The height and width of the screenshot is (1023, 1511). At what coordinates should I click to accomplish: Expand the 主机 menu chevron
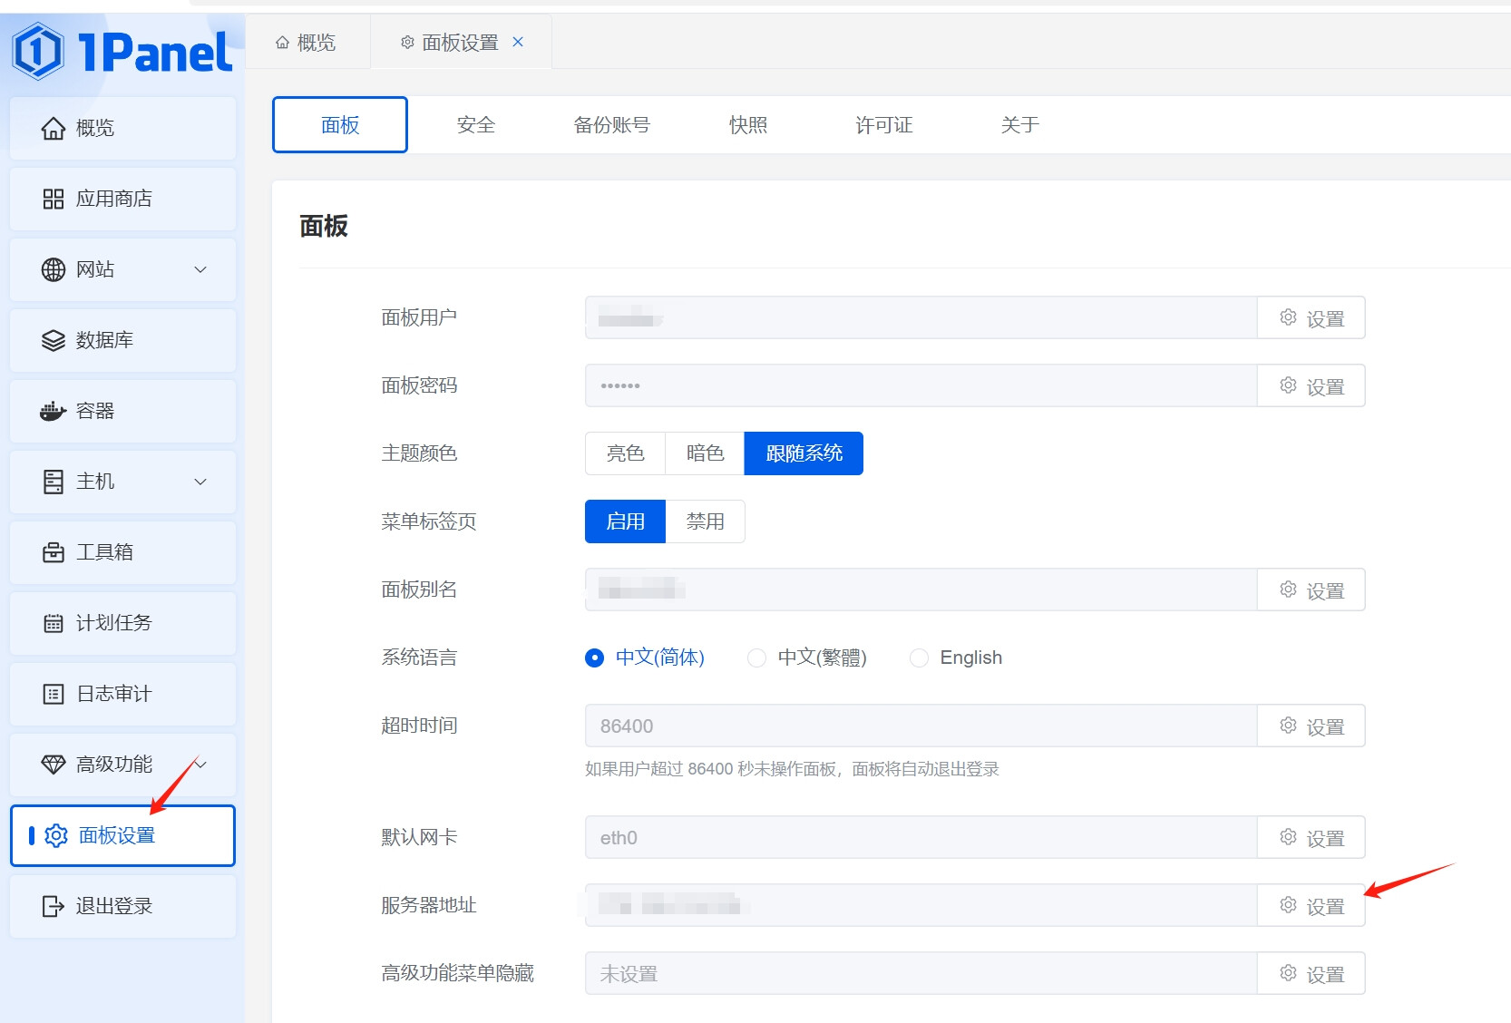201,482
